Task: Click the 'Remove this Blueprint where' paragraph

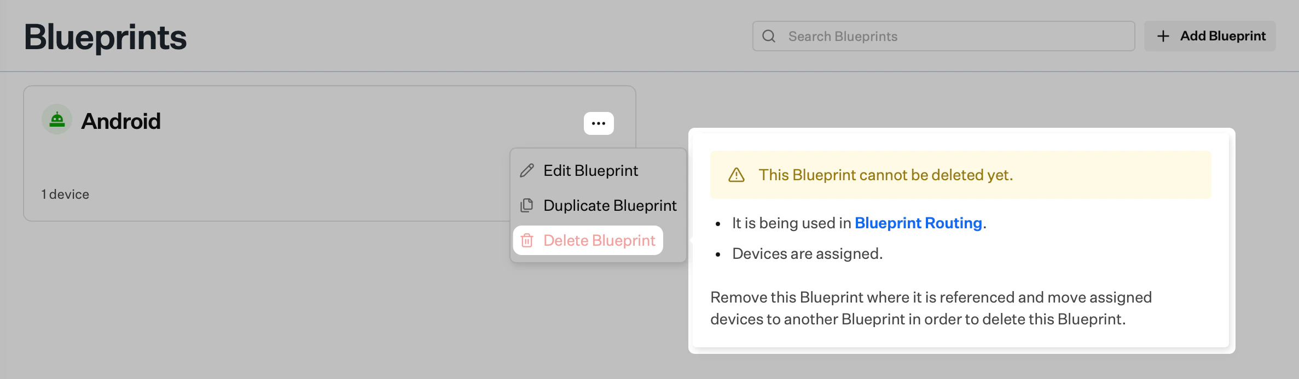Action: pyautogui.click(x=931, y=308)
